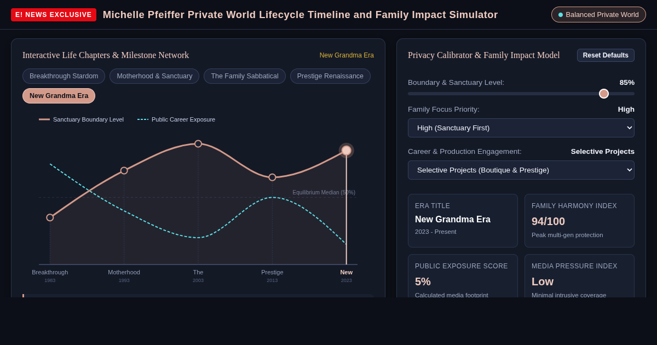Click Interactive Life Chapters panel heading
Image resolution: width=657 pixels, height=345 pixels.
tap(106, 55)
